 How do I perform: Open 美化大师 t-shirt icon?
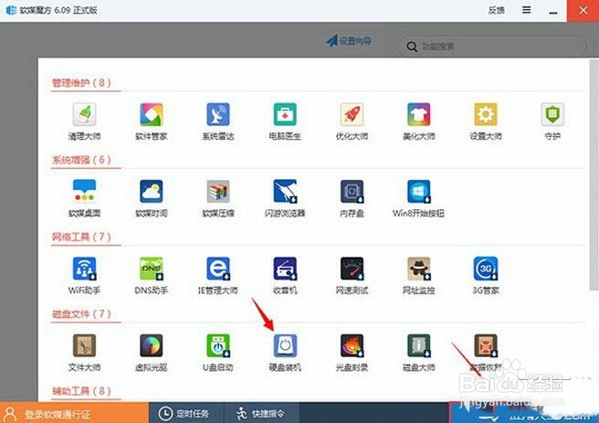[419, 122]
